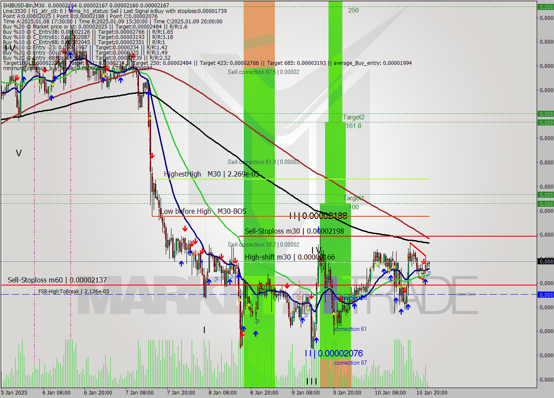Click the '7 Jan 20:00' time label

[180, 393]
